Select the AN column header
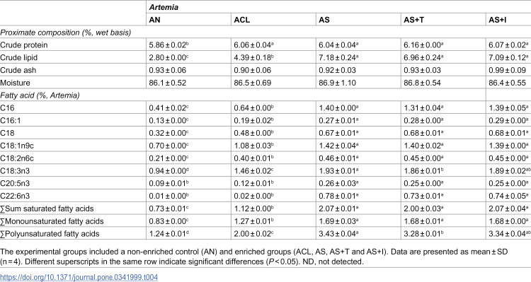531x282 pixels. pos(155,20)
